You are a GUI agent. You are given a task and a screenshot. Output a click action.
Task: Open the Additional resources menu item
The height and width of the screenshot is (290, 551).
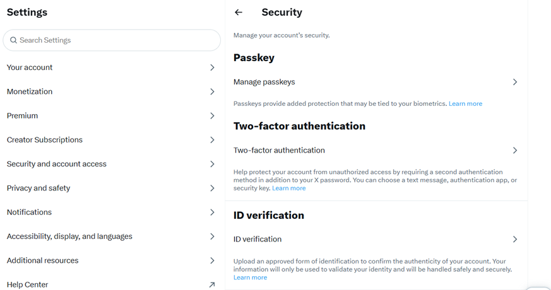[43, 261]
